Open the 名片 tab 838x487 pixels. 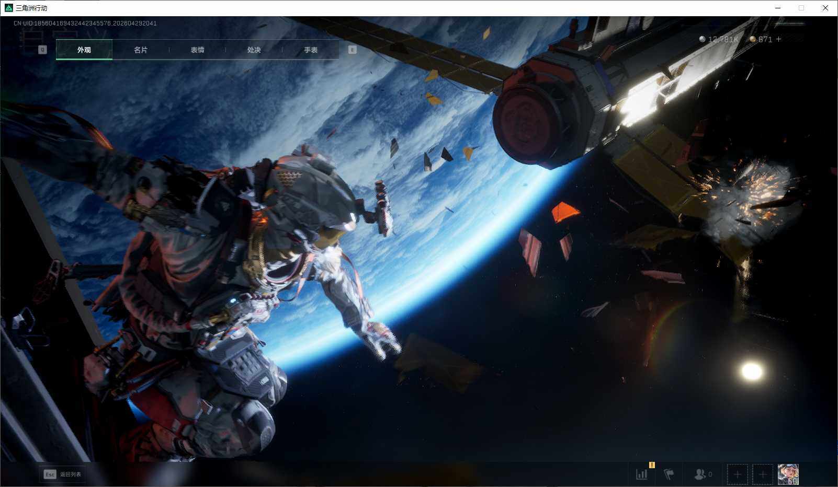point(141,50)
